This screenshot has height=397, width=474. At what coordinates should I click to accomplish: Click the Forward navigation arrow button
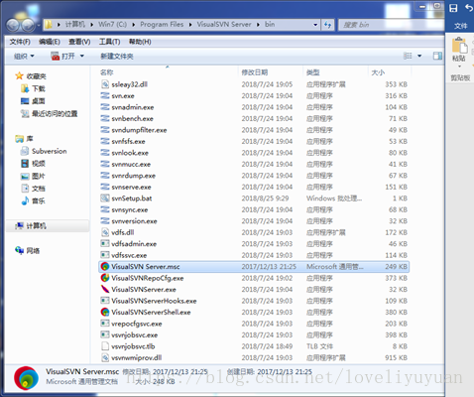point(28,25)
